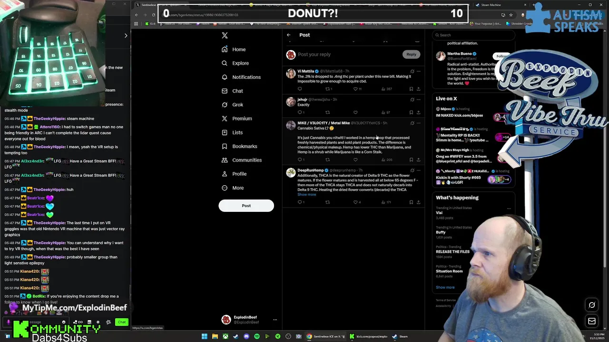Repost Vi Mattila's post
Screen dimensions: 609x342
tap(327, 89)
